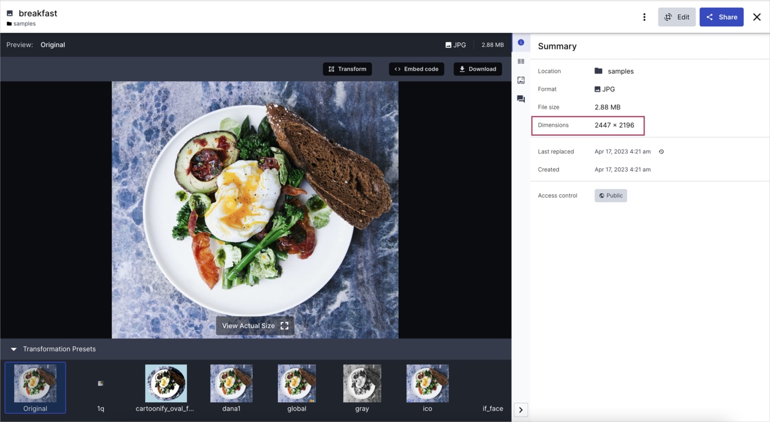Screen dimensions: 770x422
Task: Select the gray preset thumbnail
Action: click(362, 383)
